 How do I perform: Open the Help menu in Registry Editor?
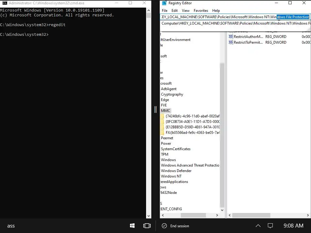[216, 11]
